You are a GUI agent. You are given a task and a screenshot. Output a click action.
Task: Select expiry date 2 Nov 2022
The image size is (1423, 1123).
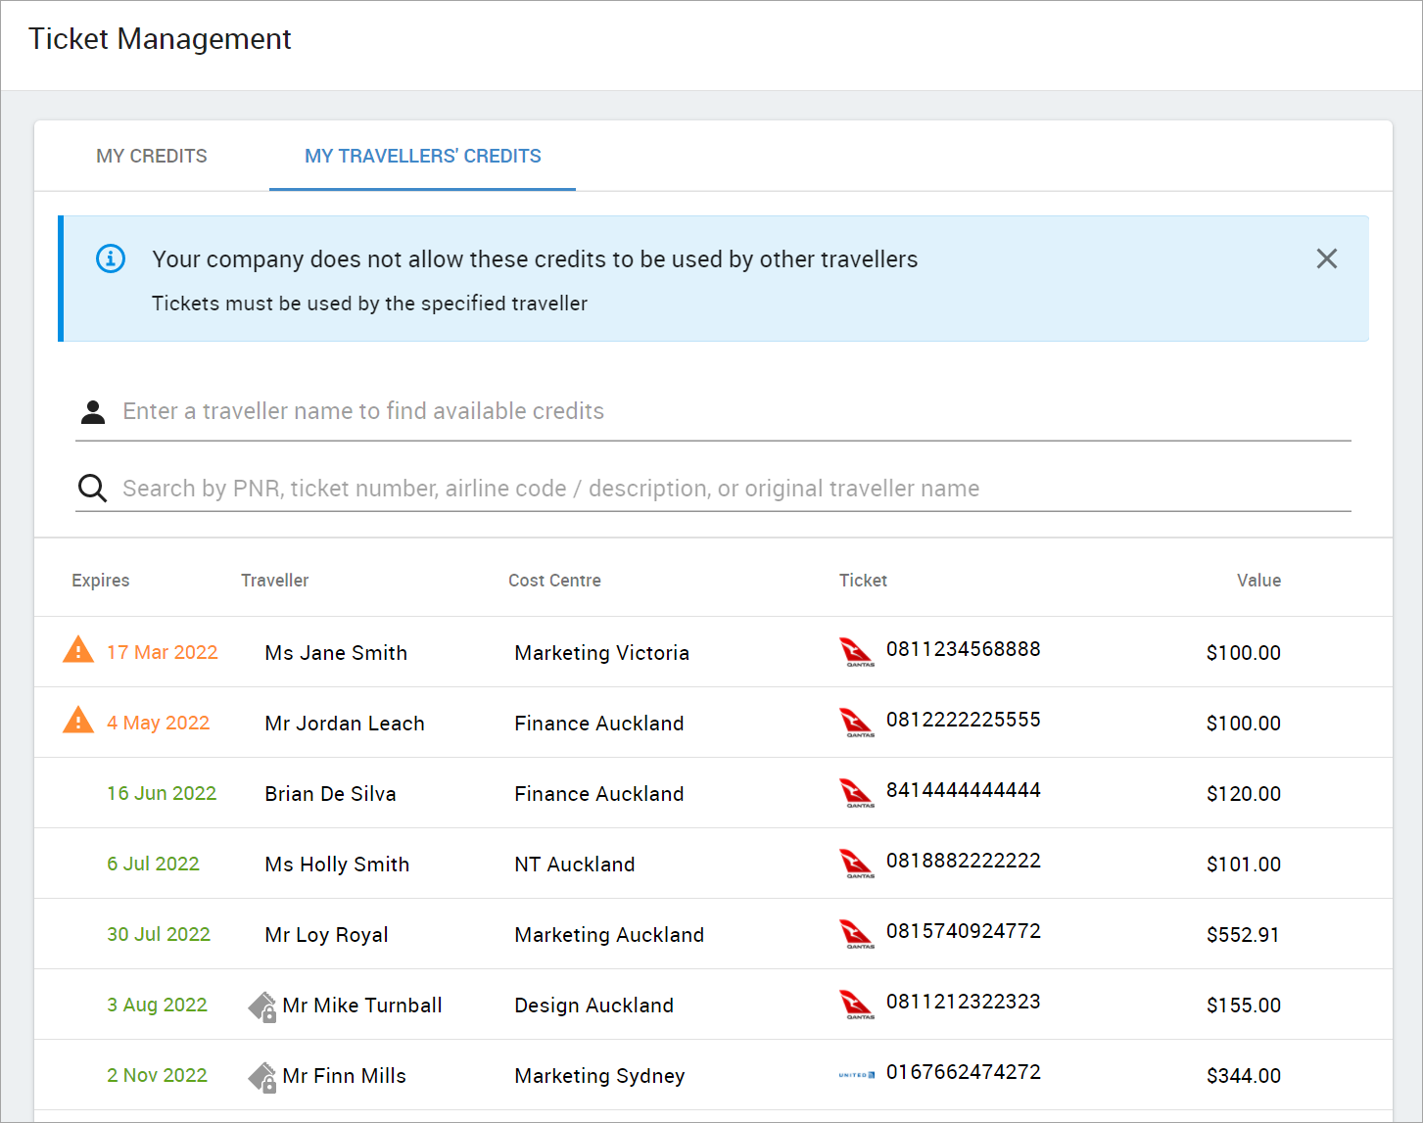[158, 1075]
